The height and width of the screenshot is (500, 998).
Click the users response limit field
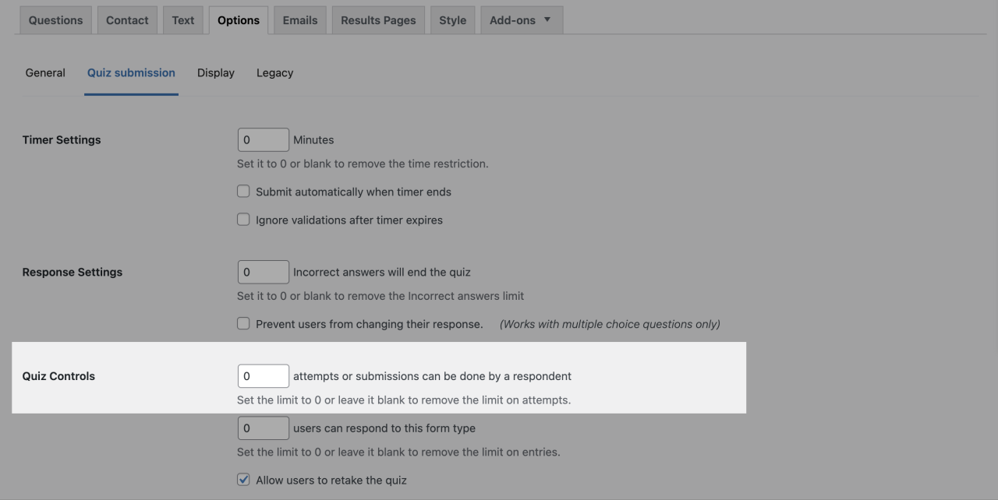pyautogui.click(x=263, y=428)
